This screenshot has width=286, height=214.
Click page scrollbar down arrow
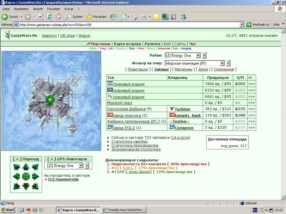click(x=283, y=197)
